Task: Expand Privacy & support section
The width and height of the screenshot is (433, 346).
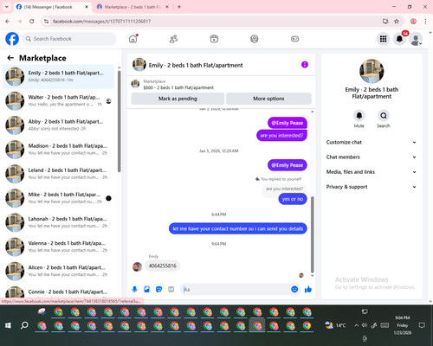Action: tap(372, 187)
